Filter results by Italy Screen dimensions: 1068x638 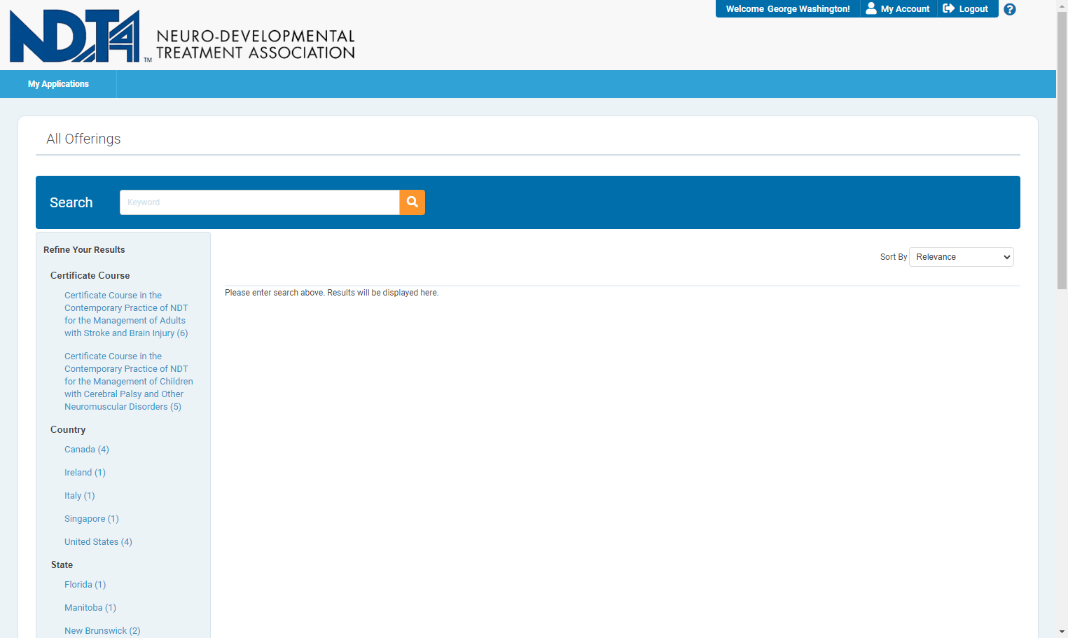click(79, 496)
